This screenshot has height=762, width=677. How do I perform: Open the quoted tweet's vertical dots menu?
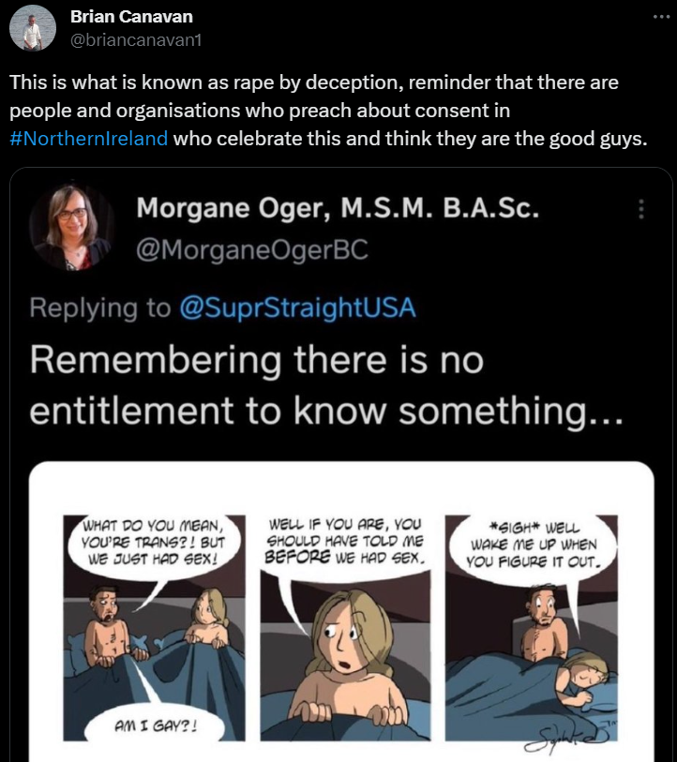(x=641, y=209)
